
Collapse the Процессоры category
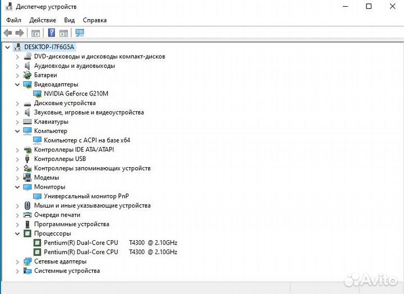point(17,234)
